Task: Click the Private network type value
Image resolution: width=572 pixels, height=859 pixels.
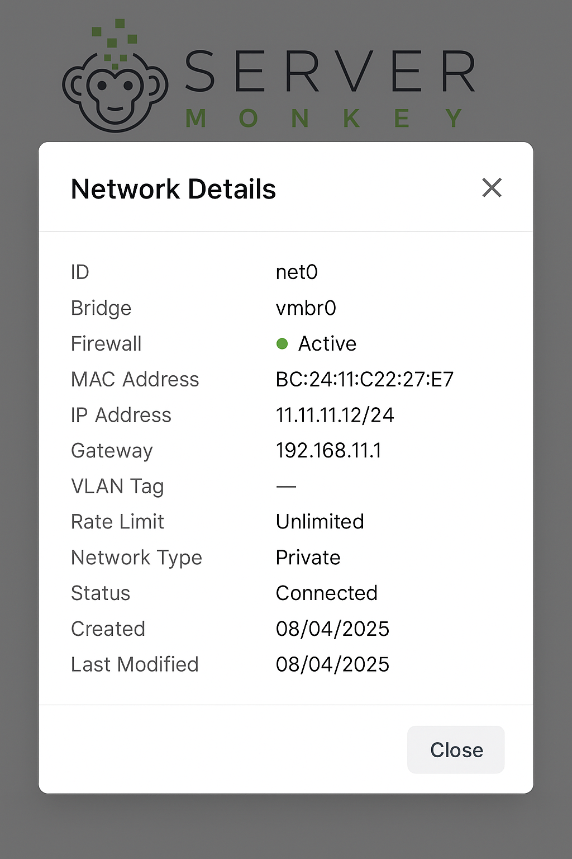Action: (308, 558)
